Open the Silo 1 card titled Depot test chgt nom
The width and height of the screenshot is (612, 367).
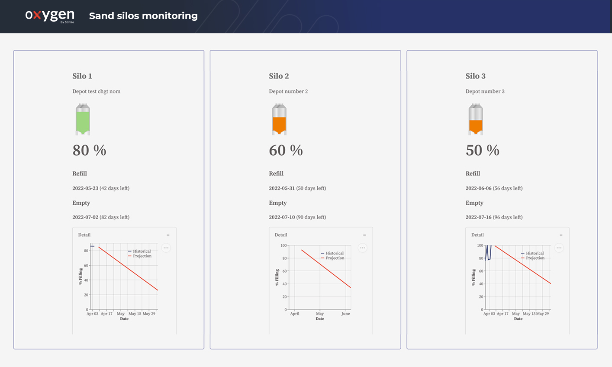[96, 91]
